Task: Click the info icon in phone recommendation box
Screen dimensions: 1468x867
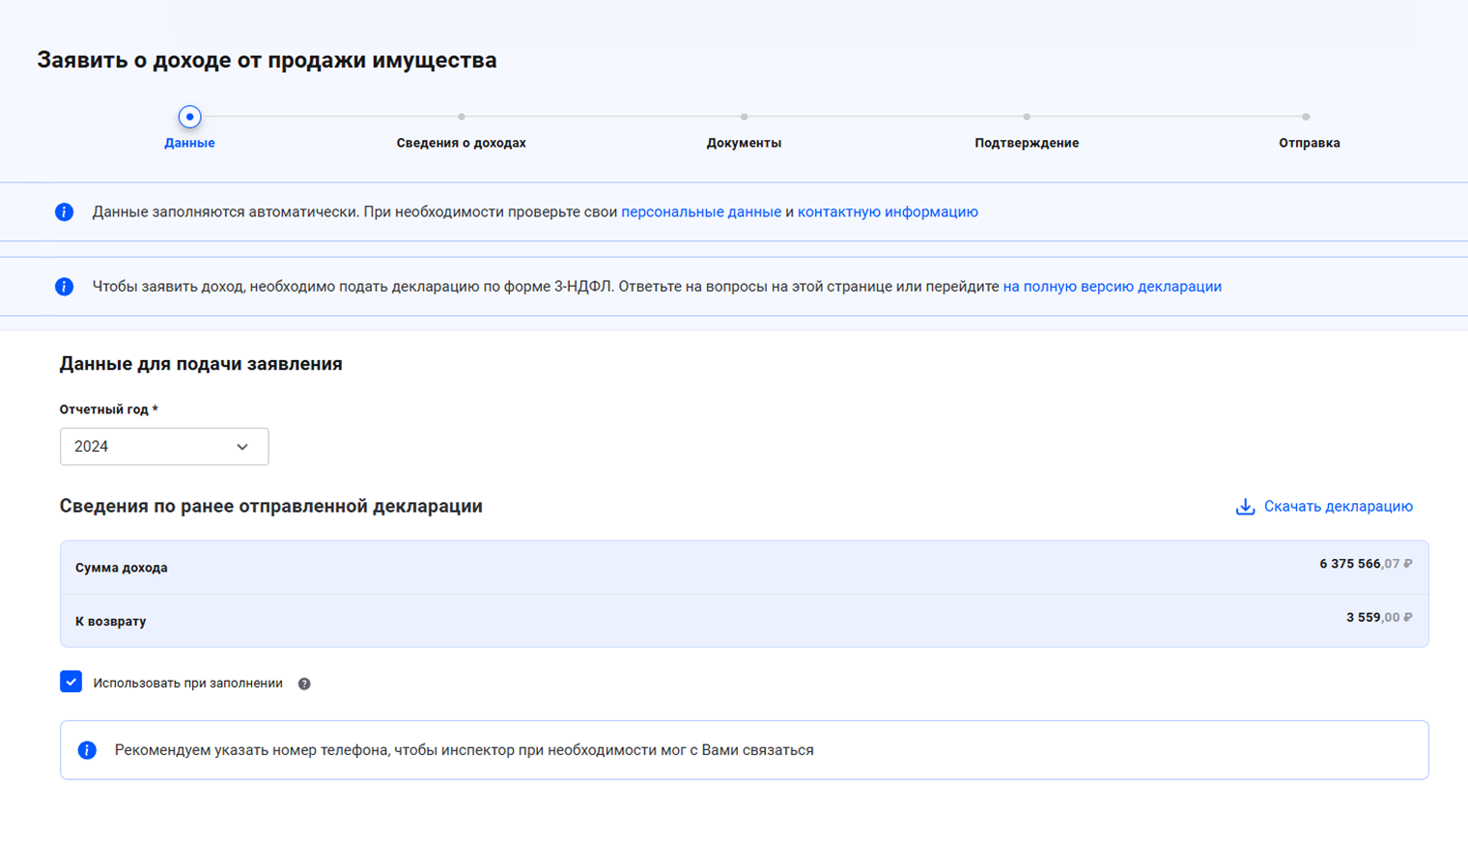Action: click(87, 750)
